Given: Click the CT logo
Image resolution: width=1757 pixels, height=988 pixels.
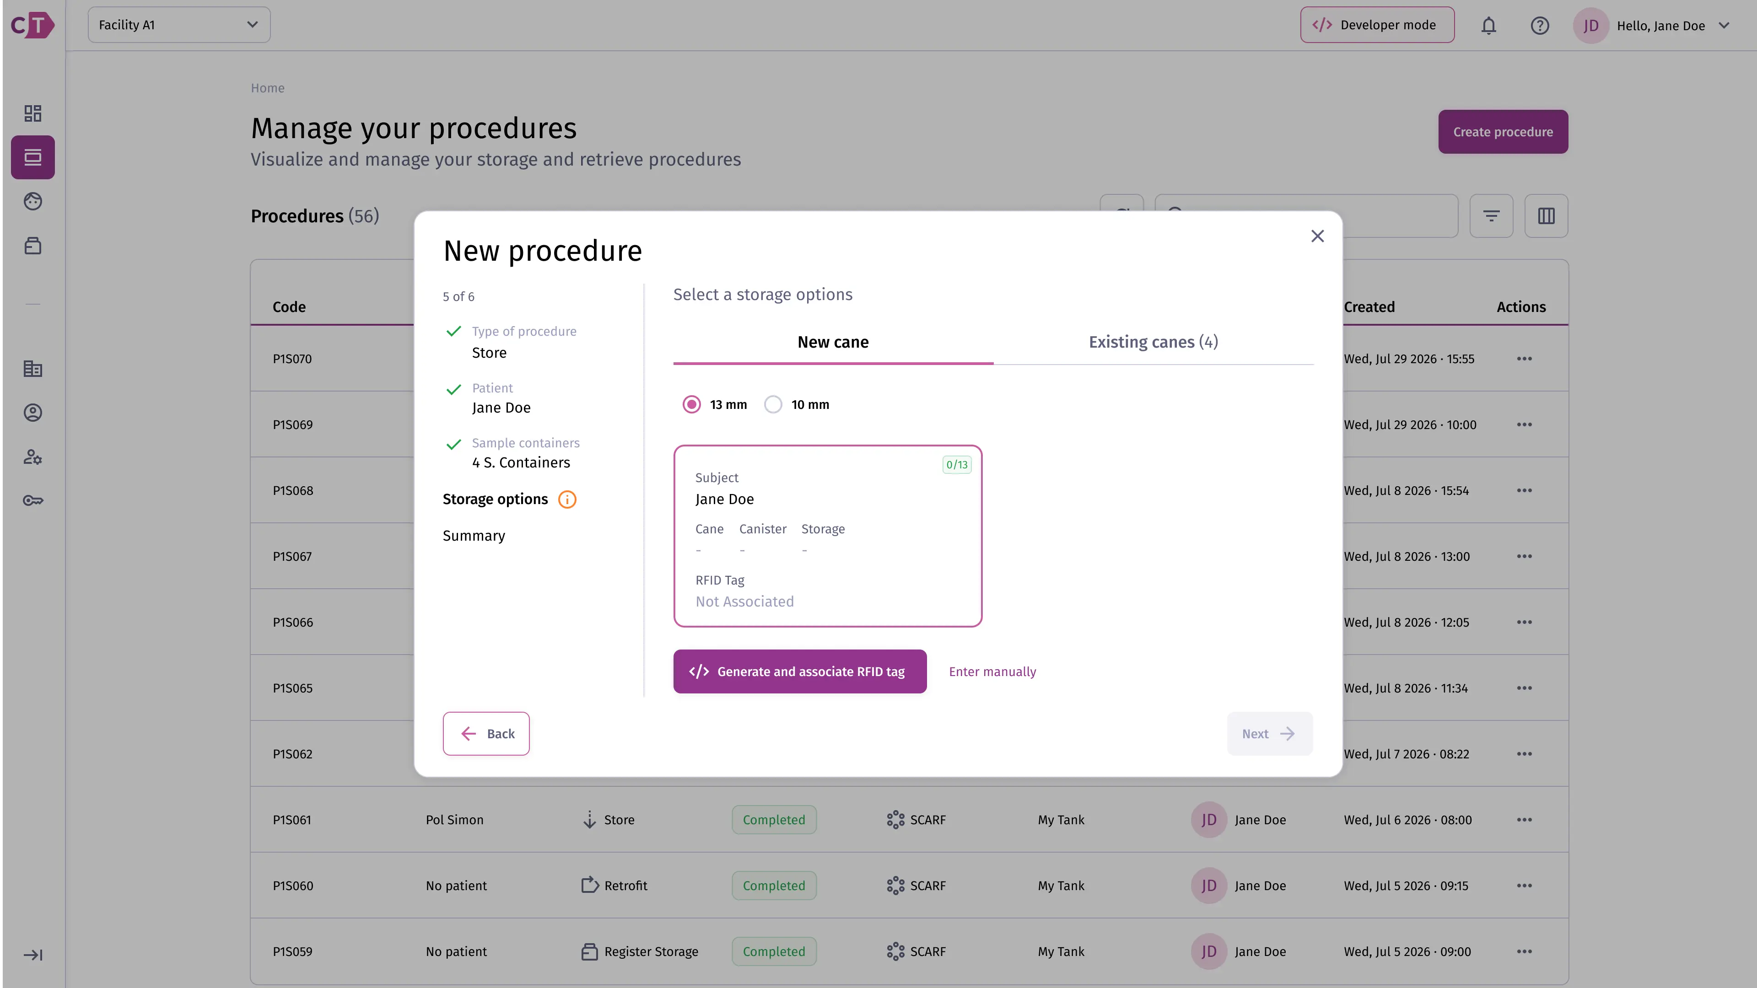Looking at the screenshot, I should tap(32, 25).
